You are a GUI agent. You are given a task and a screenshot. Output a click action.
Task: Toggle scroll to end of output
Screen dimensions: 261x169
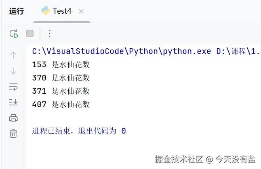[x=13, y=102]
